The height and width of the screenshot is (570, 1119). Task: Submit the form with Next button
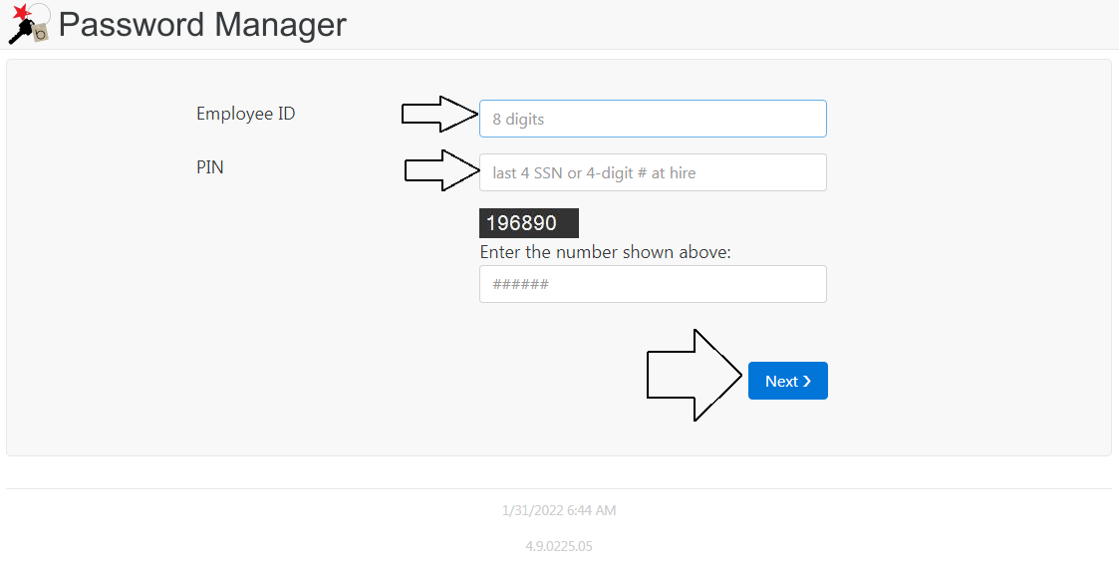coord(788,381)
